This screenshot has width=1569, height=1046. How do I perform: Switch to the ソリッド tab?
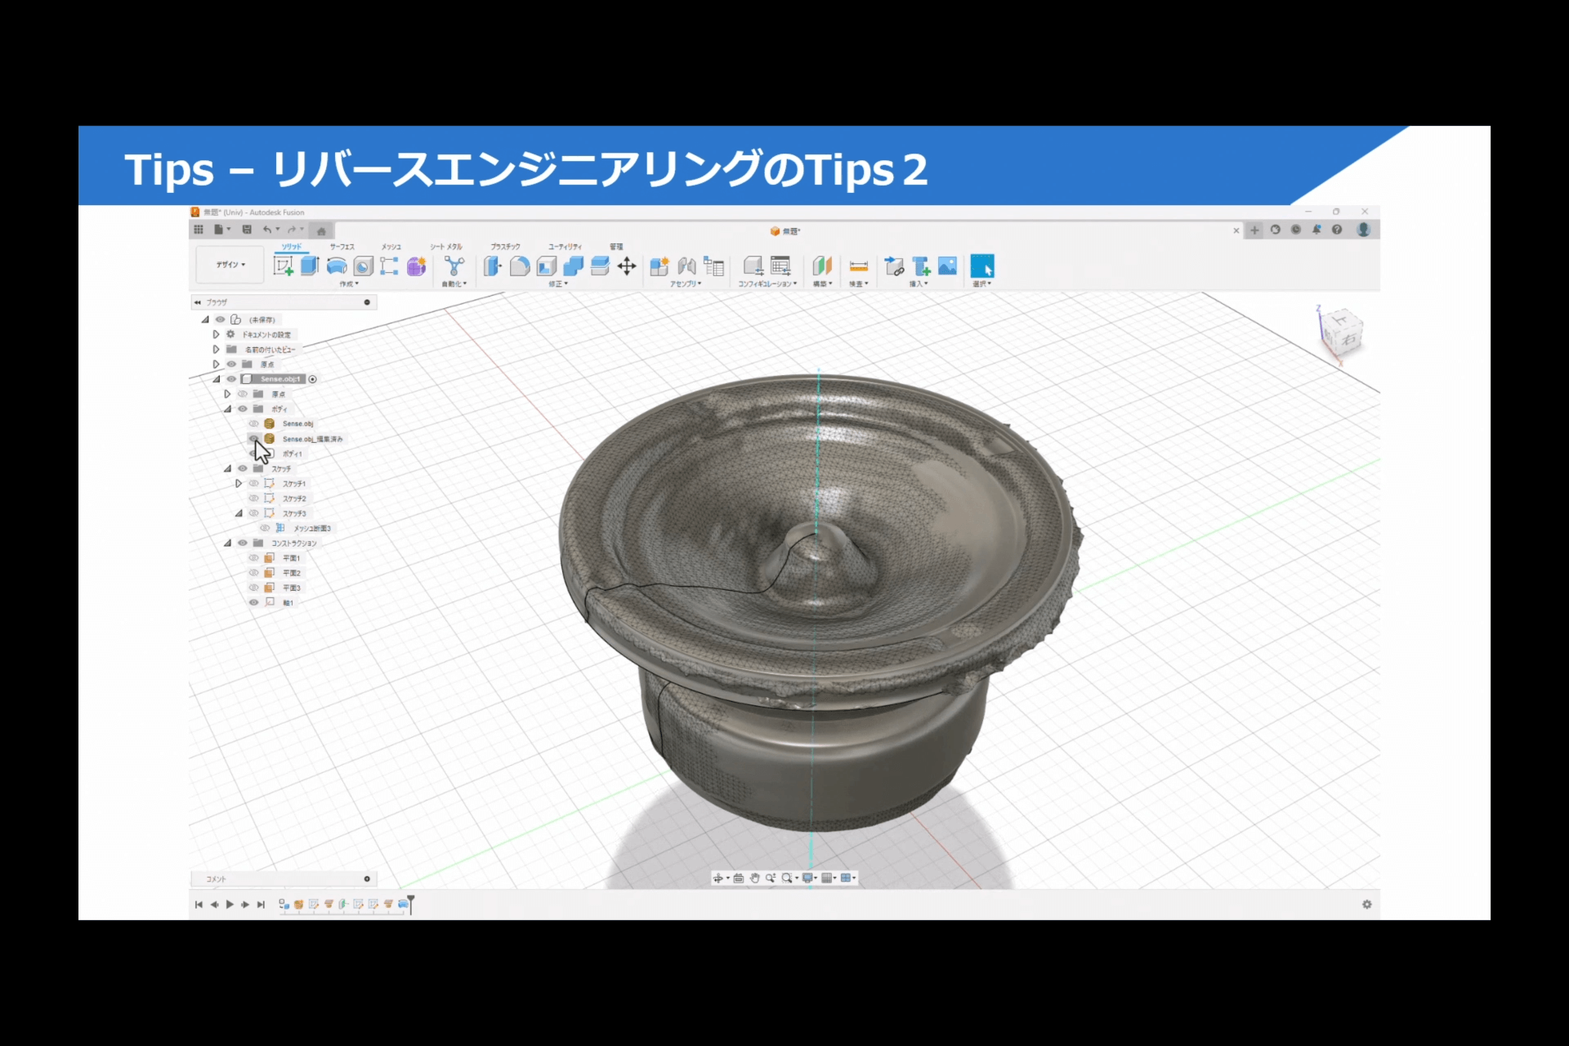(x=292, y=247)
